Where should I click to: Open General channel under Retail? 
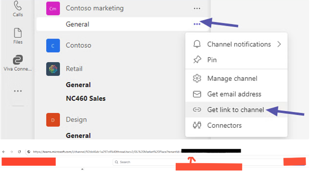coord(78,85)
